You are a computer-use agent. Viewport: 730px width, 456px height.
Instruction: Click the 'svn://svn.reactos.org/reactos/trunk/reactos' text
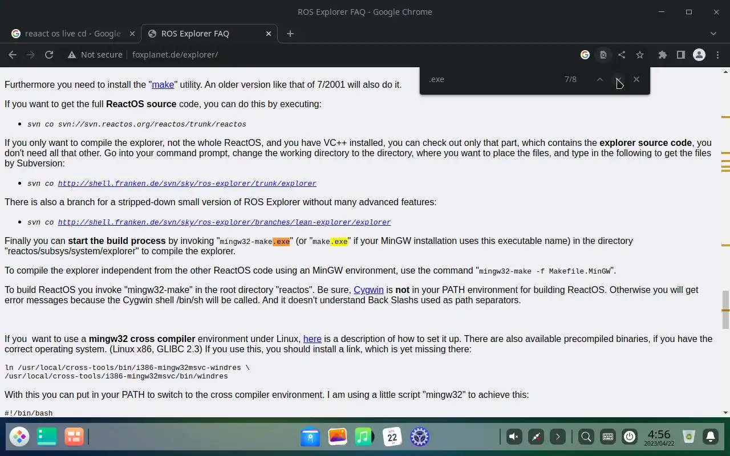click(152, 124)
